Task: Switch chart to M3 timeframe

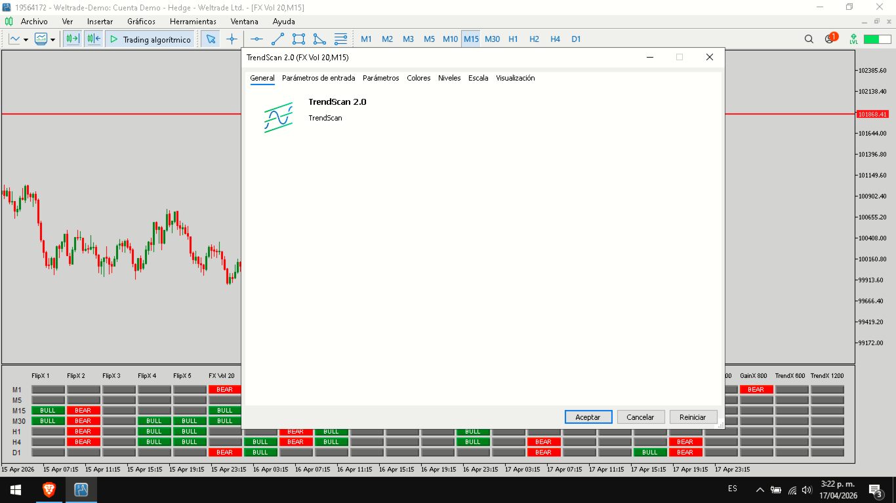Action: (x=408, y=39)
